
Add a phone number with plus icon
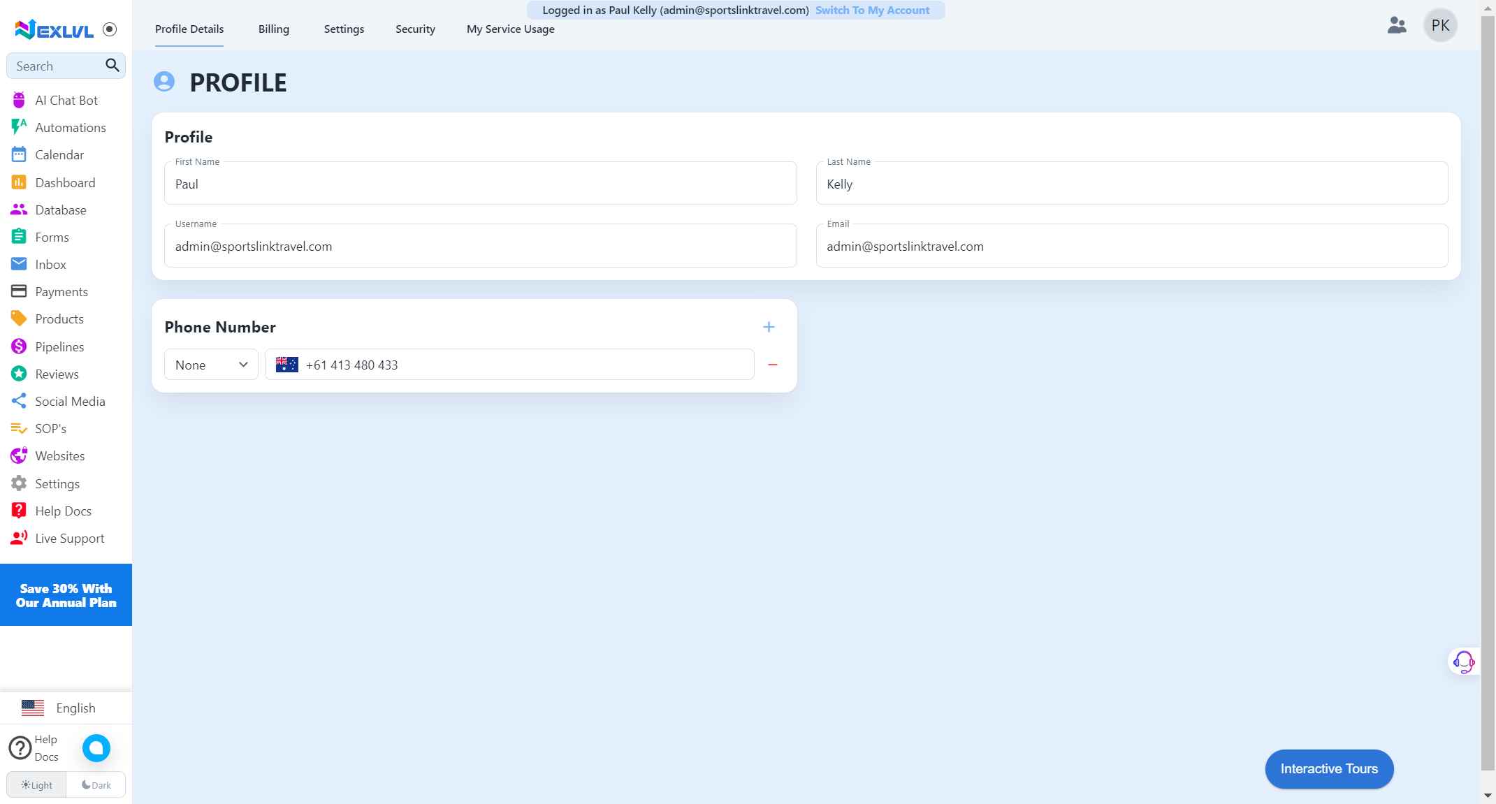(769, 327)
